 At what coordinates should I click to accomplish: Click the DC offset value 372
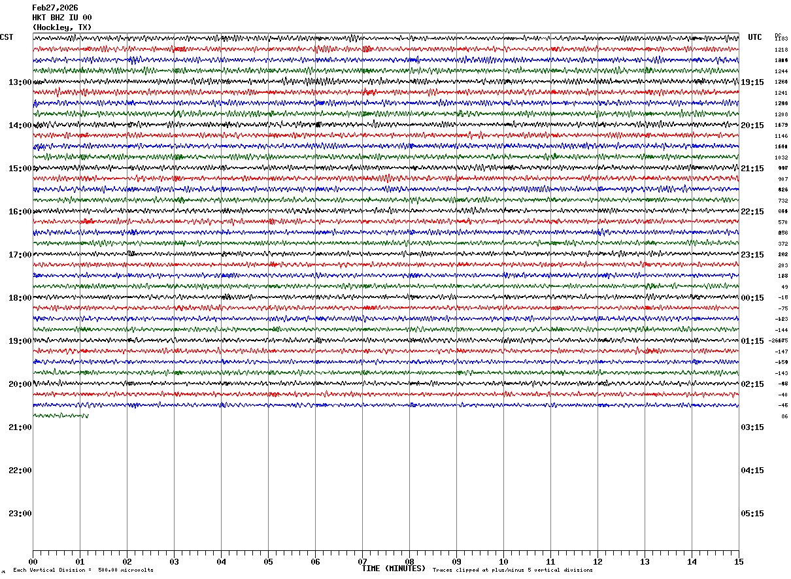tap(783, 244)
